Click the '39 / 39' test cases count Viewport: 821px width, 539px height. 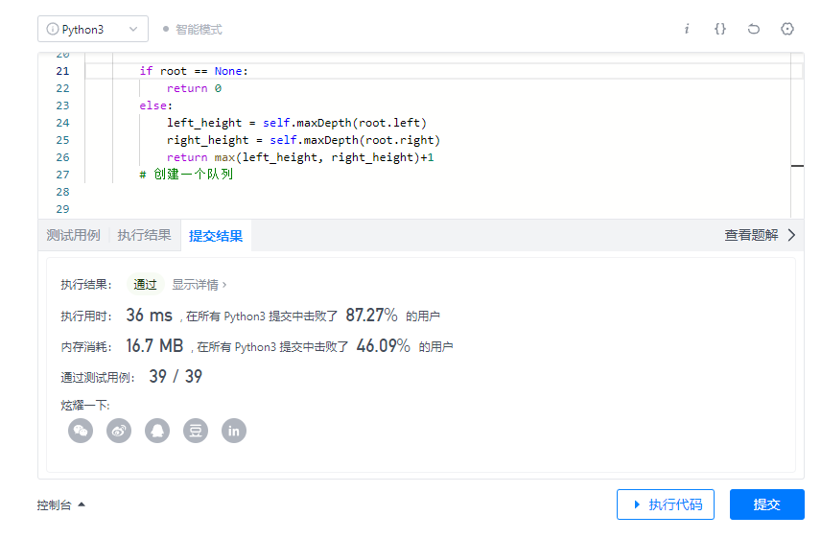(176, 377)
